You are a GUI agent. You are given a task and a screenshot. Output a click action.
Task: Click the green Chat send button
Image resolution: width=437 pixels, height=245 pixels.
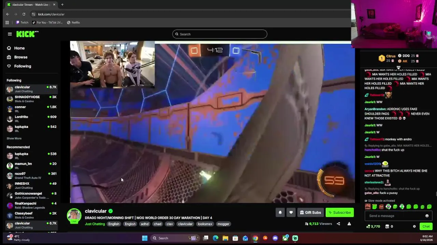[426, 226]
